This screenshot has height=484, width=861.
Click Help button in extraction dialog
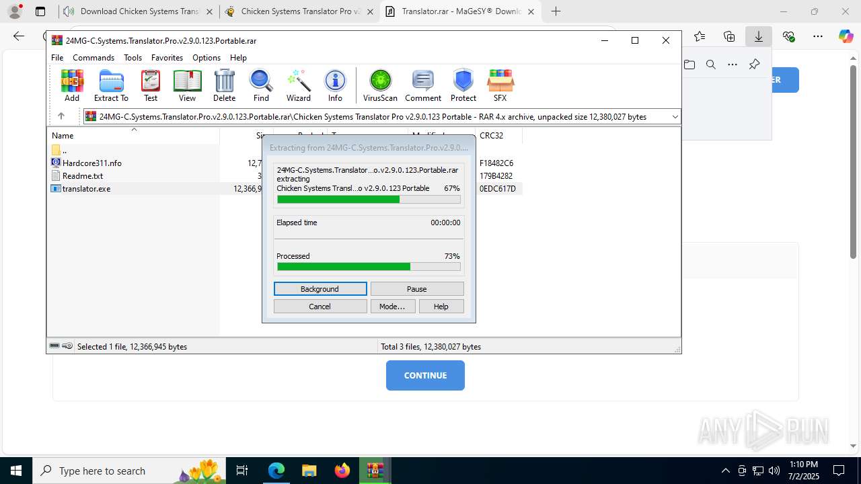[x=441, y=307]
